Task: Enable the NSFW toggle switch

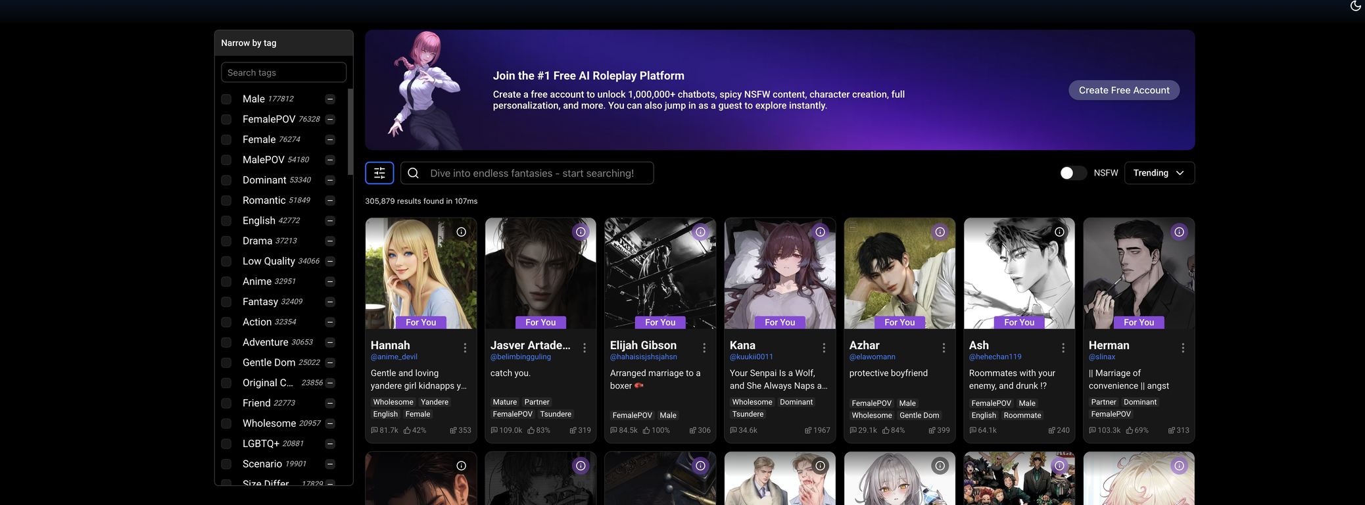Action: click(1072, 173)
